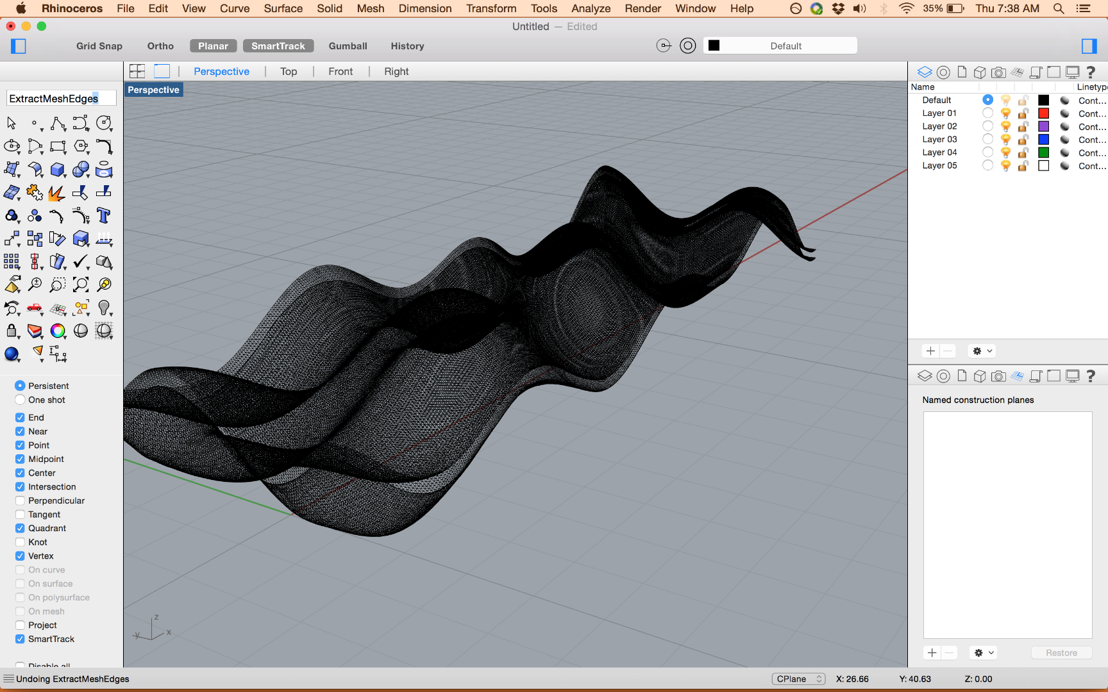1108x692 pixels.
Task: Select the One shot radio button
Action: tap(20, 399)
